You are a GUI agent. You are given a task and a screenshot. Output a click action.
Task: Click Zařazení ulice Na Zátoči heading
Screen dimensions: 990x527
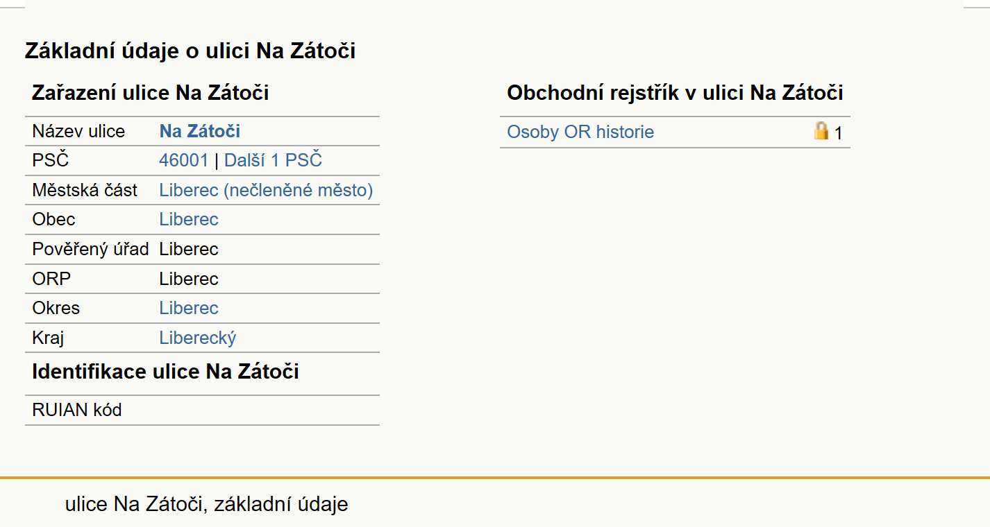coord(151,93)
